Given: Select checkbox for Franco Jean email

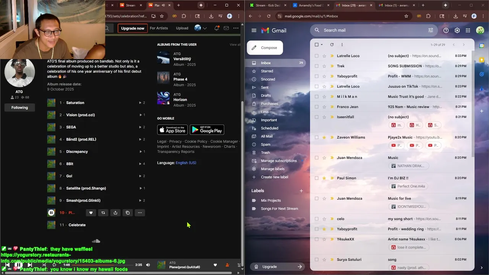Looking at the screenshot, I should point(316,107).
